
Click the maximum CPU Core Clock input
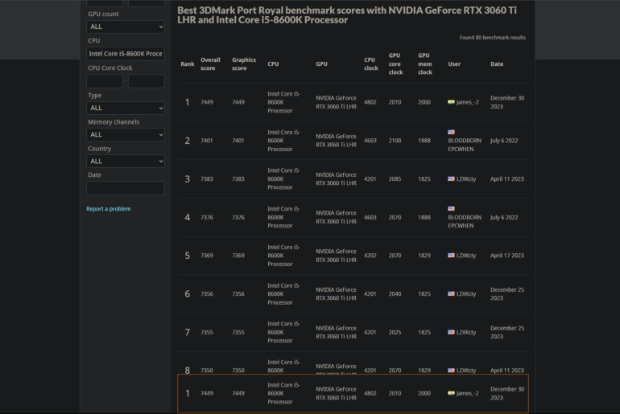(147, 81)
